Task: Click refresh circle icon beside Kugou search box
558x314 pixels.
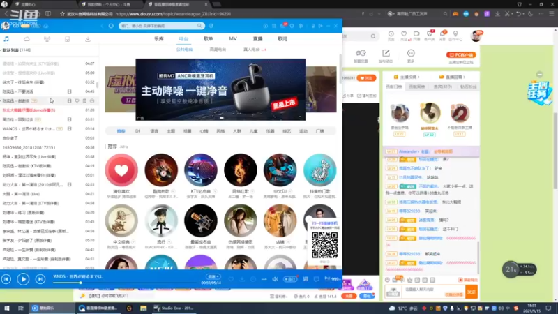Action: pyautogui.click(x=111, y=26)
